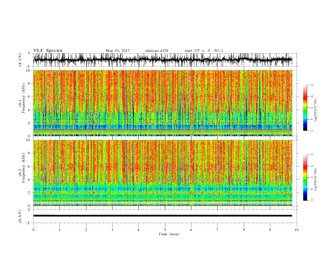334x258 pixels.
Task: Click time axis tick label "8"
Action: pos(244,230)
